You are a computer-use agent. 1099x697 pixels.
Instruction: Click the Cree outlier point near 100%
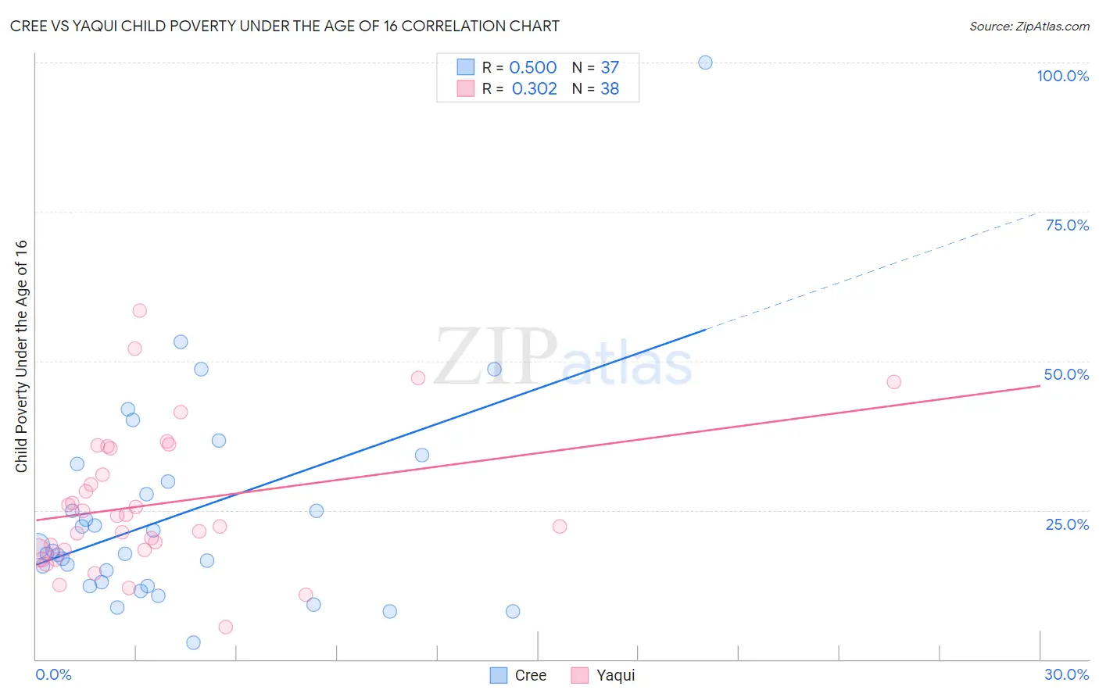coord(705,63)
